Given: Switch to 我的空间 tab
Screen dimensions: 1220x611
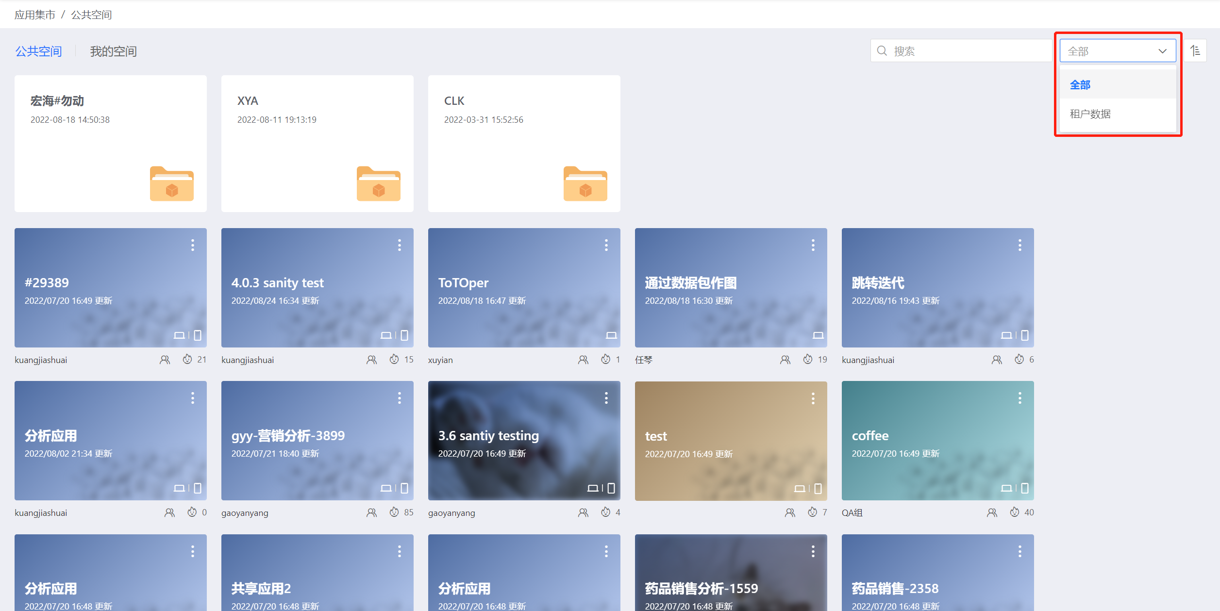Looking at the screenshot, I should click(113, 51).
